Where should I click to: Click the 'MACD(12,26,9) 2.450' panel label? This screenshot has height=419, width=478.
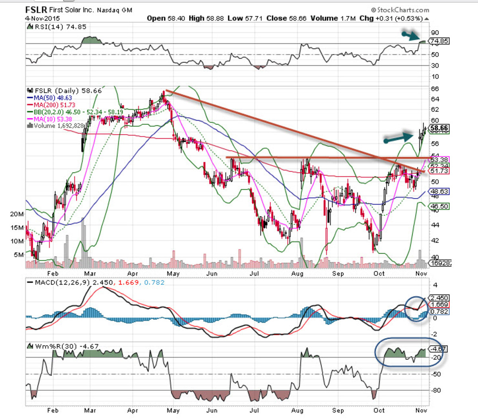point(74,282)
